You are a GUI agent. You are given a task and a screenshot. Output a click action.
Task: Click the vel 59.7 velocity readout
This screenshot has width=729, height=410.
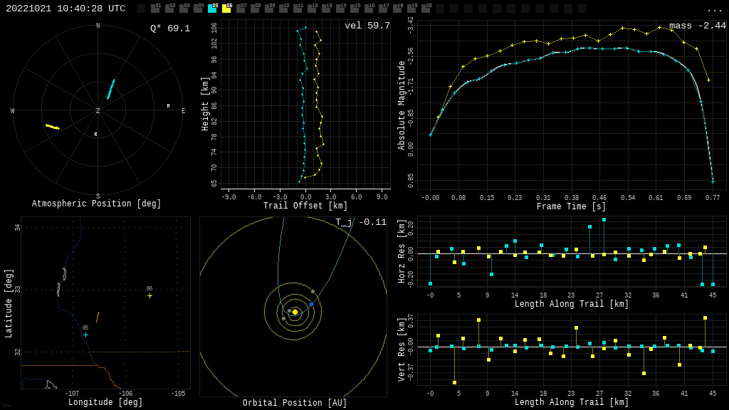367,26
